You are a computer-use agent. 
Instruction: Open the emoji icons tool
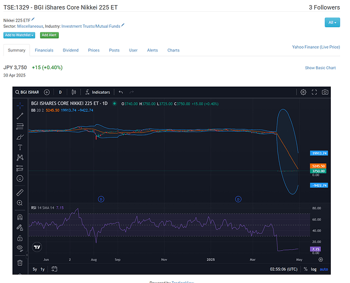(20, 178)
